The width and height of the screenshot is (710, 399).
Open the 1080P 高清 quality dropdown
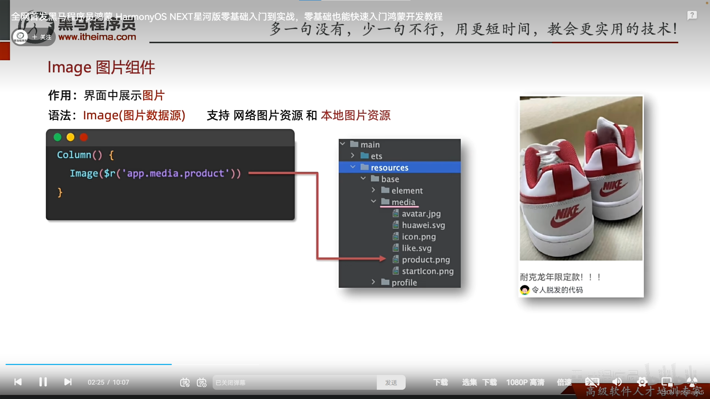(525, 382)
